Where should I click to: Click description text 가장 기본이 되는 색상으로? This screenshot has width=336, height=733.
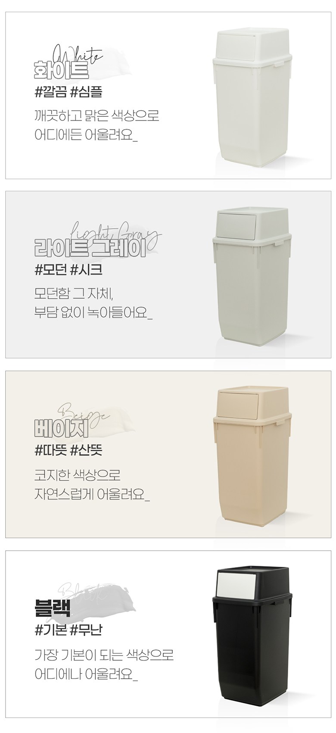coord(104,655)
